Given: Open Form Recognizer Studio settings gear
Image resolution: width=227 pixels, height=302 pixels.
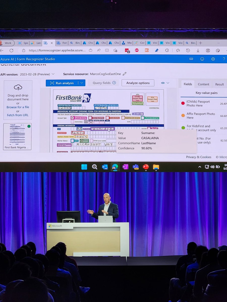Looking at the screenshot, I should 213,59.
